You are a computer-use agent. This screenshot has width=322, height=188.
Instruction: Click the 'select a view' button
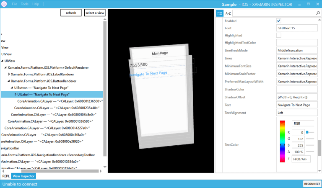tap(95, 13)
